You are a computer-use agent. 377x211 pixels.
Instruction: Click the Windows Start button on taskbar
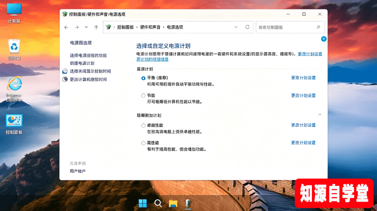coord(143,203)
